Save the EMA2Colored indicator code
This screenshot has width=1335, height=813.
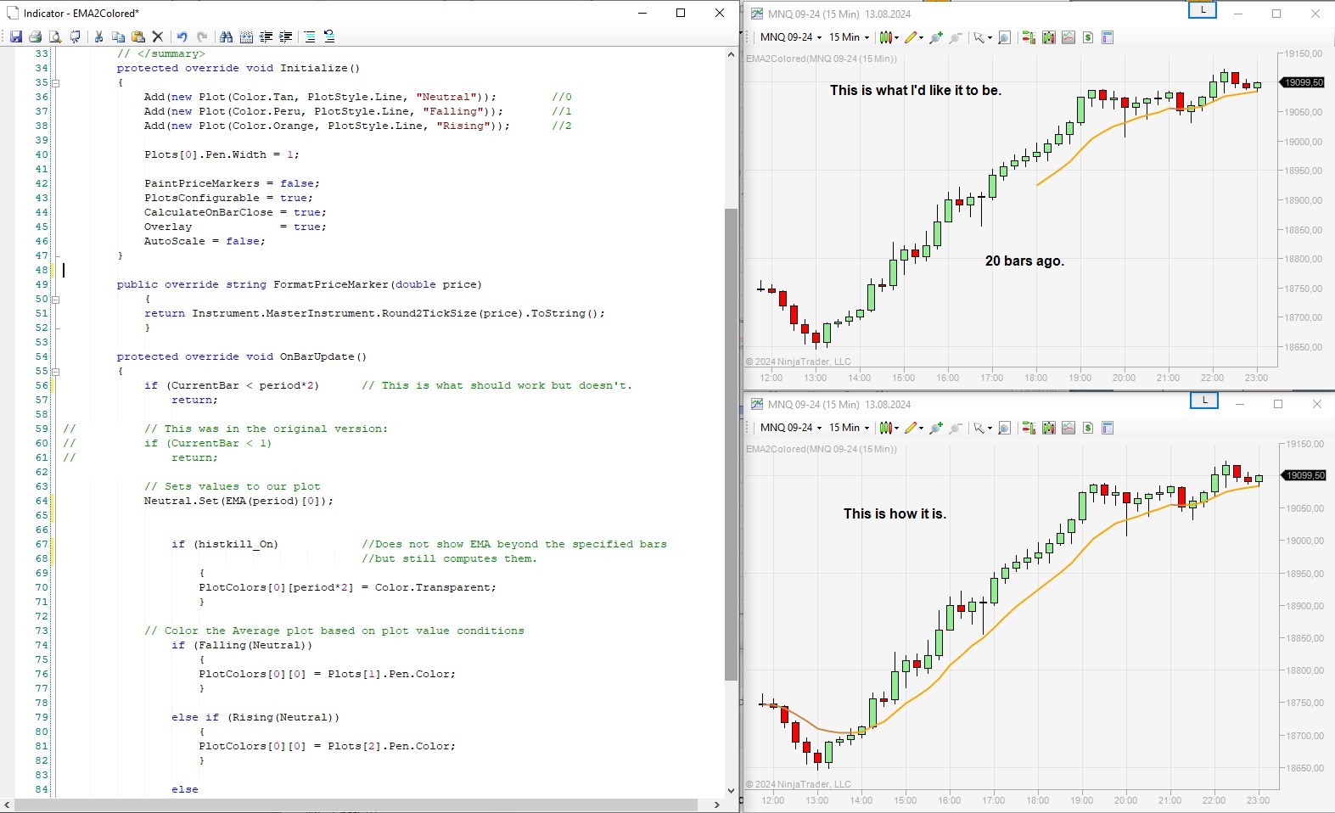tap(15, 36)
